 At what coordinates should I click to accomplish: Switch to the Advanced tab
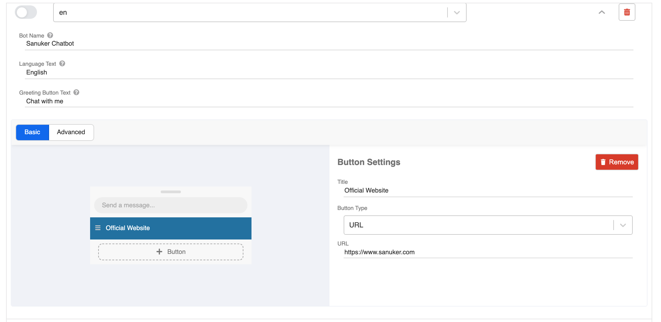pyautogui.click(x=71, y=132)
